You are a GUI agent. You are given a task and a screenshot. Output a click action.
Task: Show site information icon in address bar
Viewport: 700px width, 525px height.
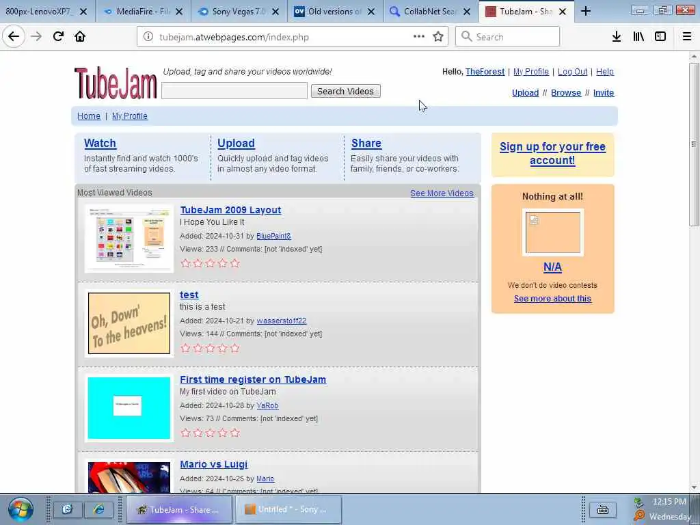point(148,37)
